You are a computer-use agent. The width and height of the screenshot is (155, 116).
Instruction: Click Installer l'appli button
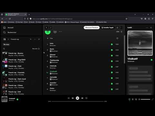(108, 28)
